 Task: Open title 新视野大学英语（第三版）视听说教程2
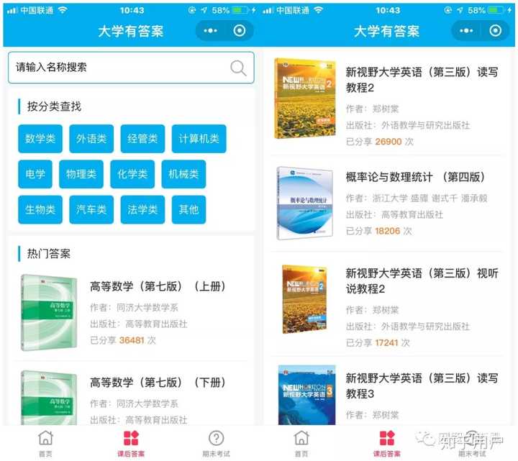click(422, 281)
